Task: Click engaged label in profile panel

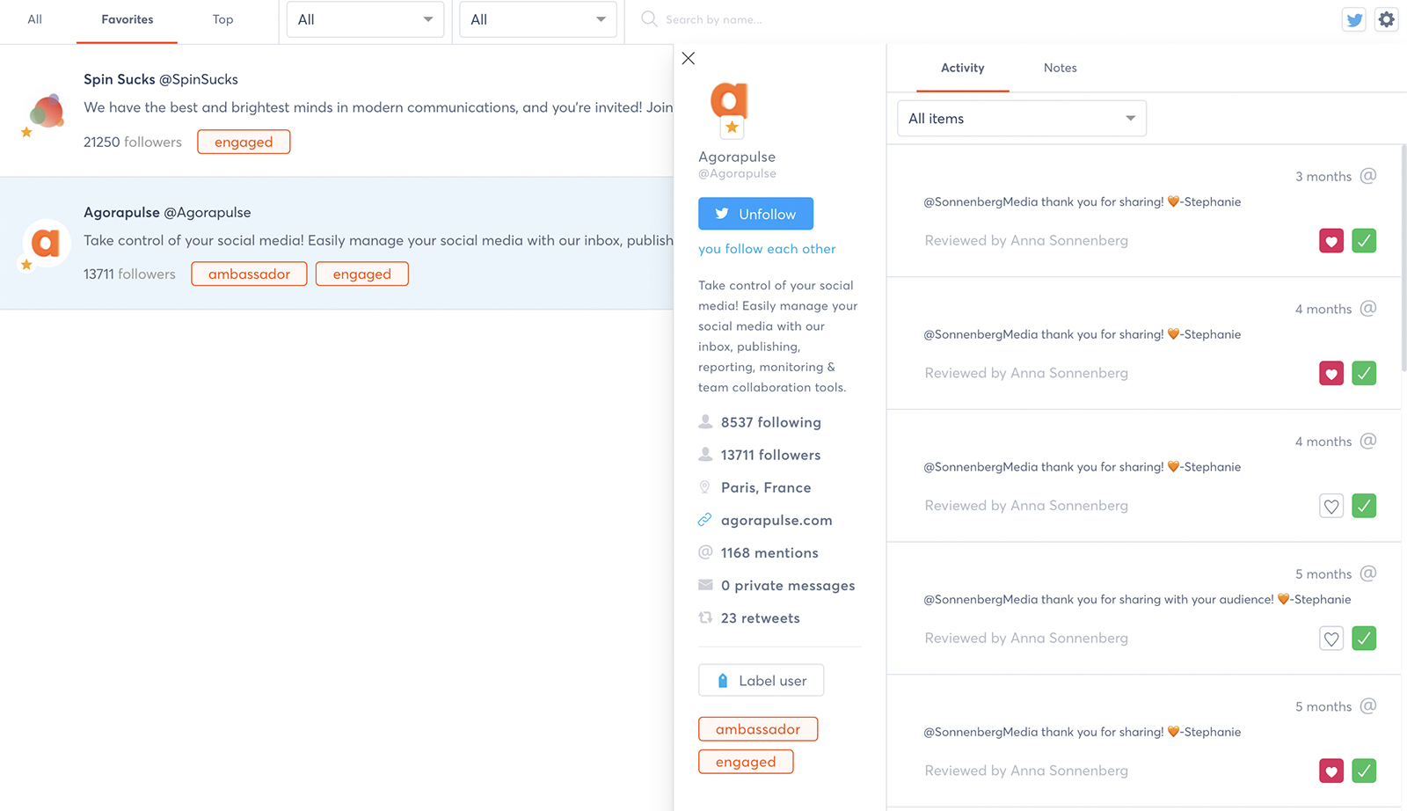Action: point(746,762)
